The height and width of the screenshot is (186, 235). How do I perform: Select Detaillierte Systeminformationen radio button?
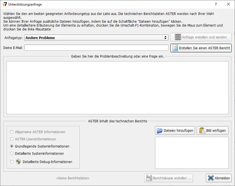point(11,153)
